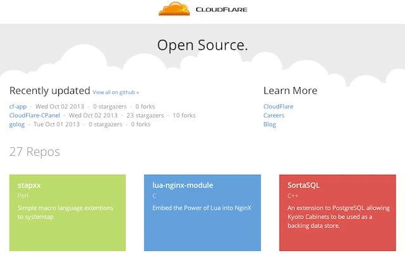Open the View all on github link

pos(116,93)
